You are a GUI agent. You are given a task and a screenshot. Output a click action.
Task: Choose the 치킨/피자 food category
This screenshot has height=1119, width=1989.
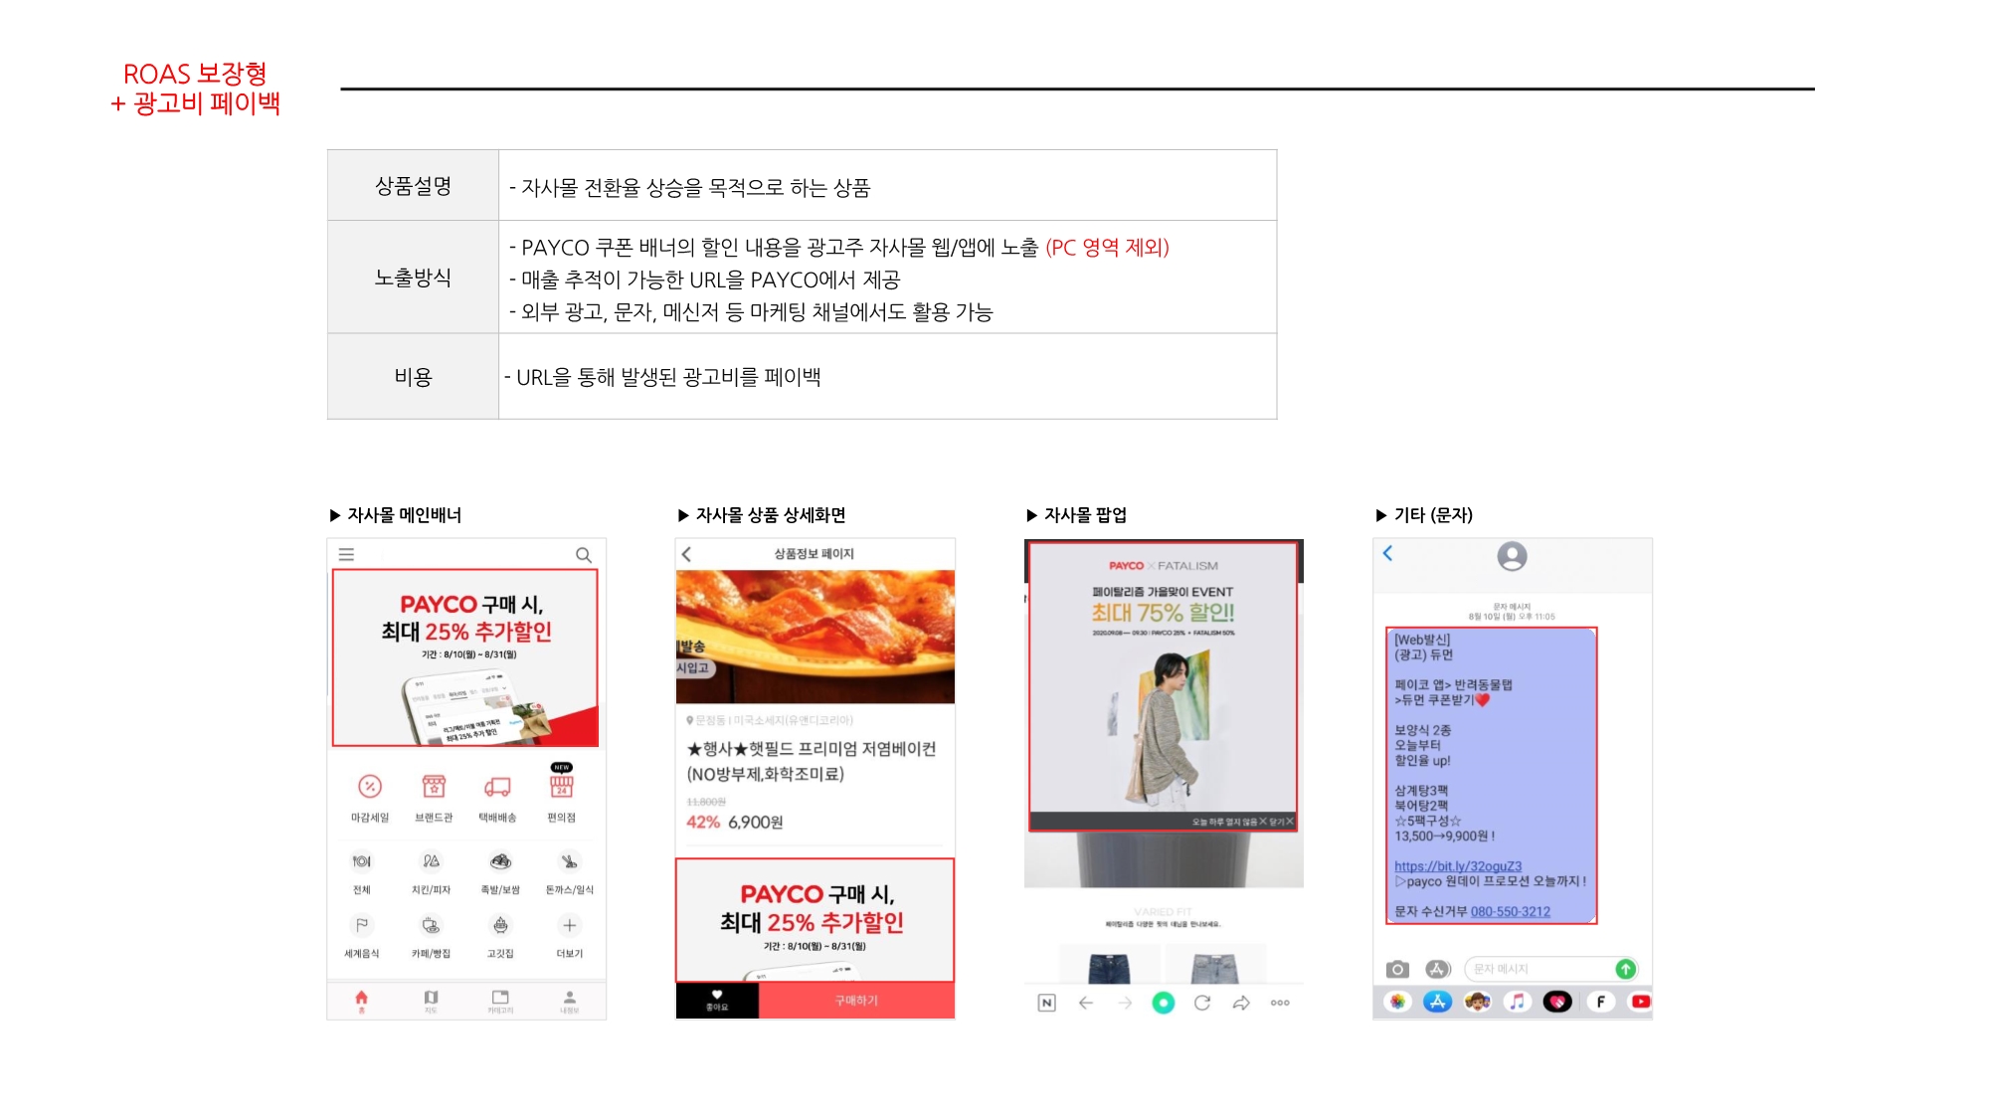point(431,861)
